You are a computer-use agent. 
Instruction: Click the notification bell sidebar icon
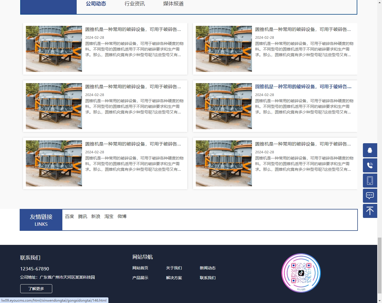(x=370, y=150)
